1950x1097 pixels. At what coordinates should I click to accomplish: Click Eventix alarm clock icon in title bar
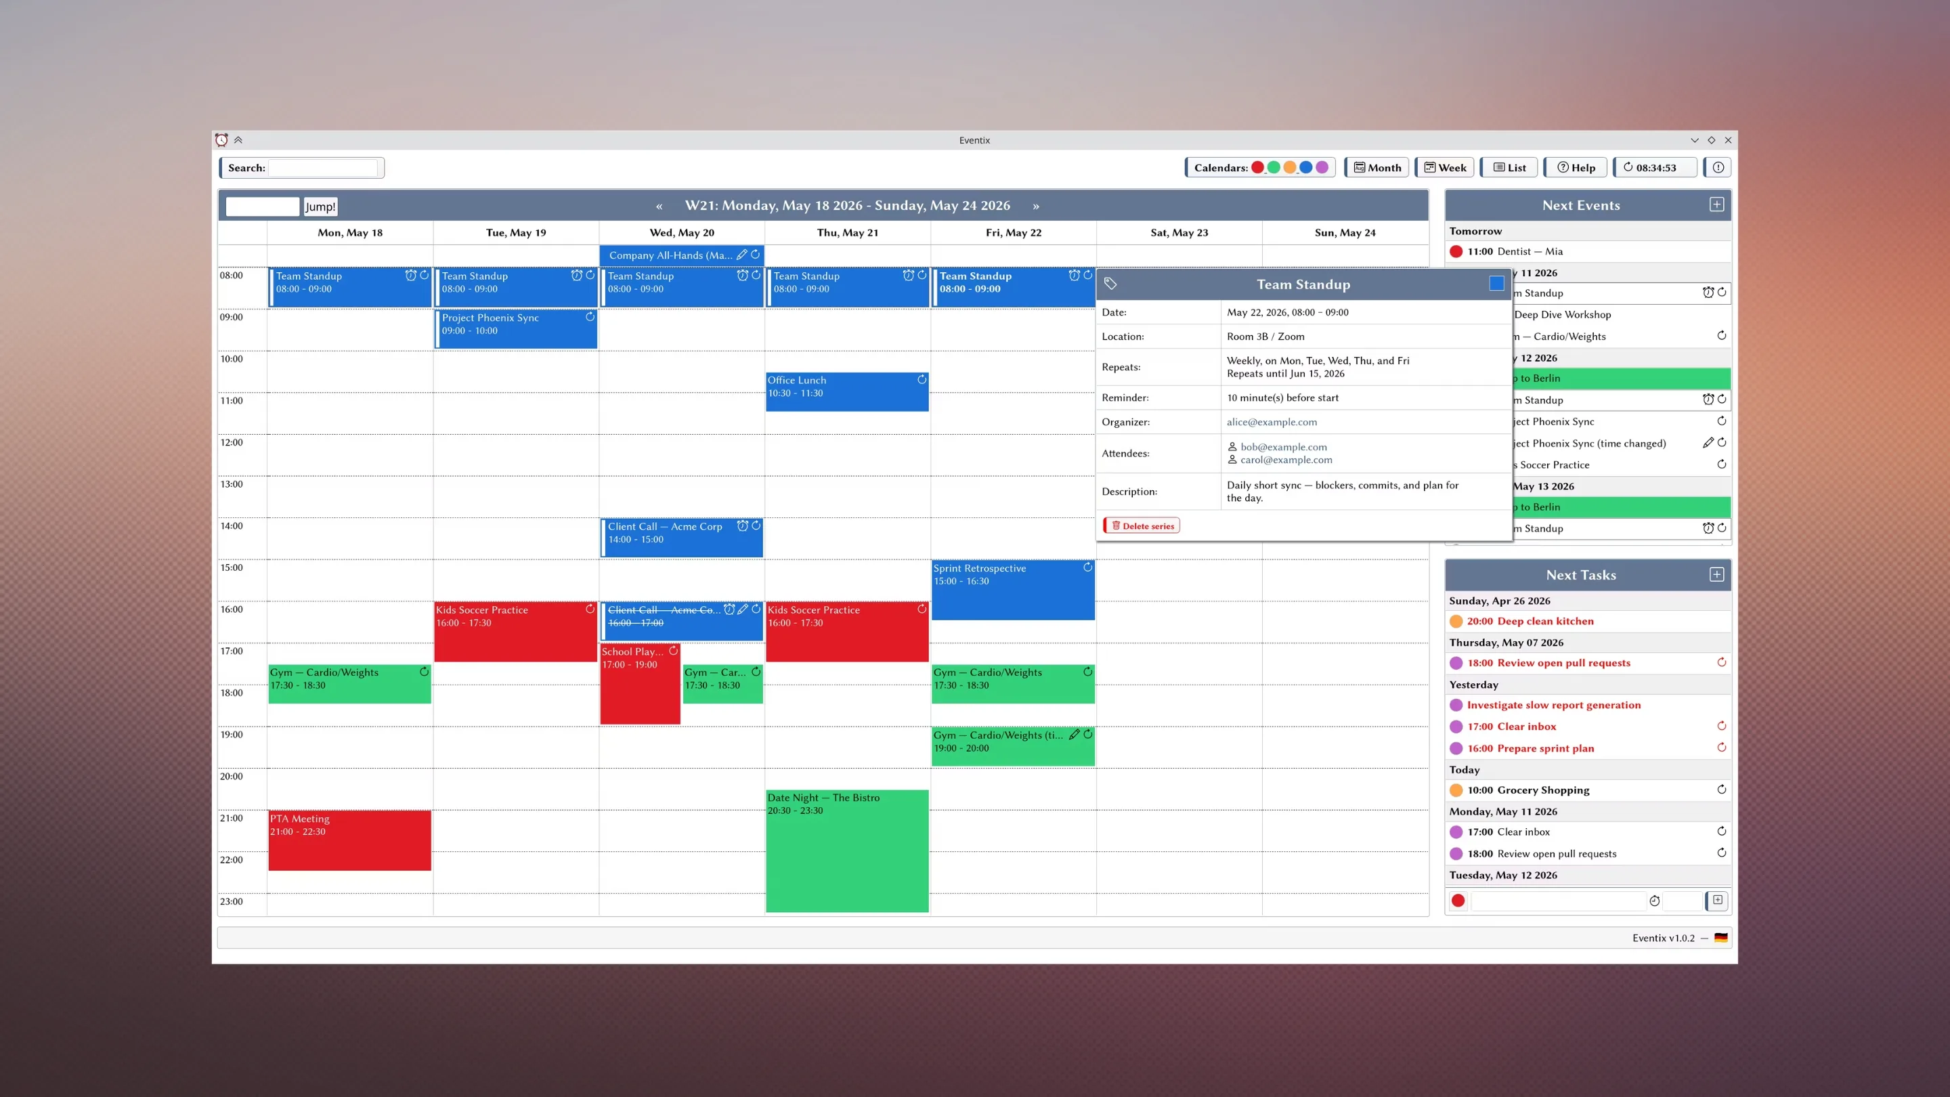[221, 140]
